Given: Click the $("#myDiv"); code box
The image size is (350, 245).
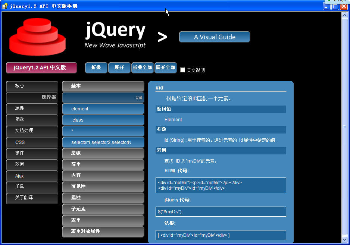Looking at the screenshot, I should tap(221, 211).
